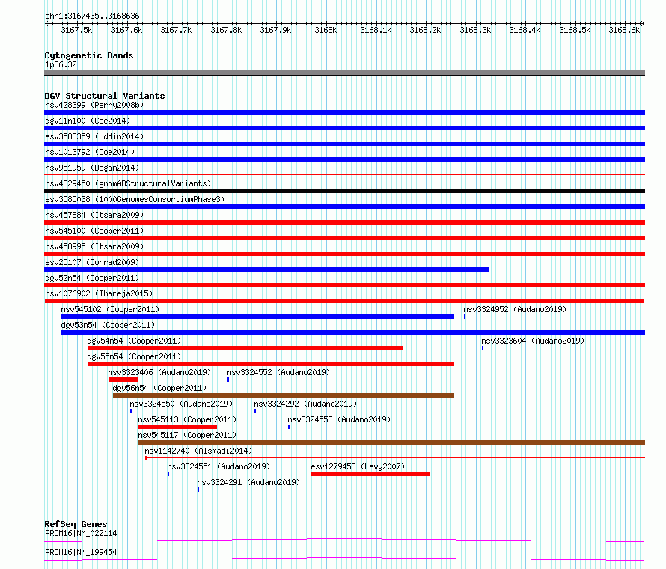Open variant esv3583359 (Uddin2014)
This screenshot has width=666, height=569.
pos(94,136)
